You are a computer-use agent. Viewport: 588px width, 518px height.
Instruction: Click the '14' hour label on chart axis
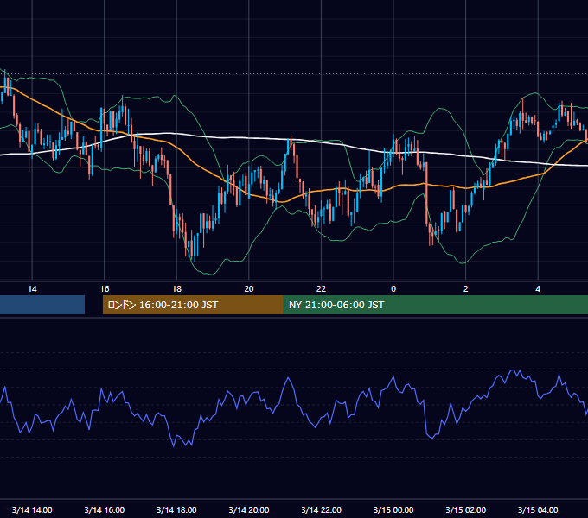[32, 289]
